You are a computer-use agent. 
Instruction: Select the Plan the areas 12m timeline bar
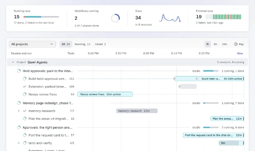227,118
